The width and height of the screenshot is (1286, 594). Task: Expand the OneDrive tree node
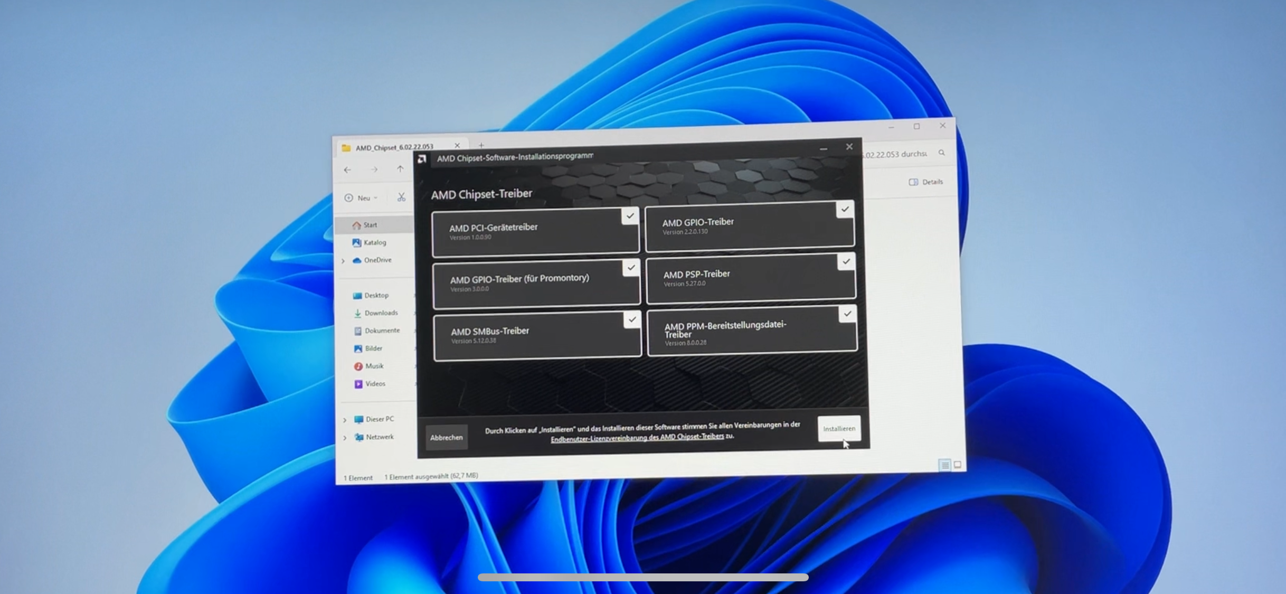click(343, 261)
